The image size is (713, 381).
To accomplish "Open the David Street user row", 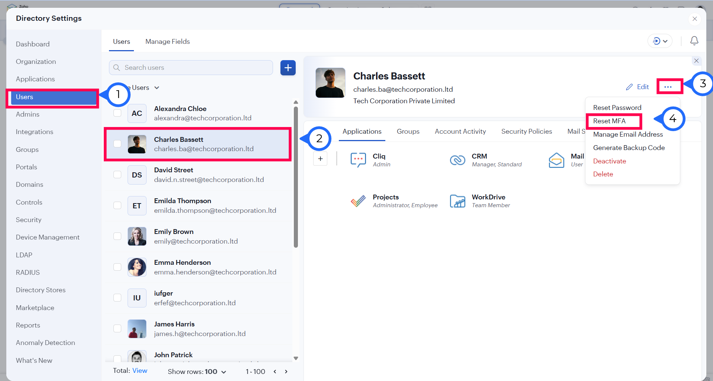I will pyautogui.click(x=199, y=175).
